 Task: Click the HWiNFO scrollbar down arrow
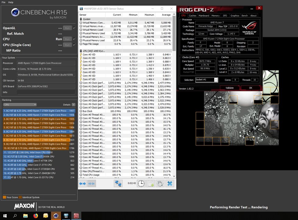174,176
